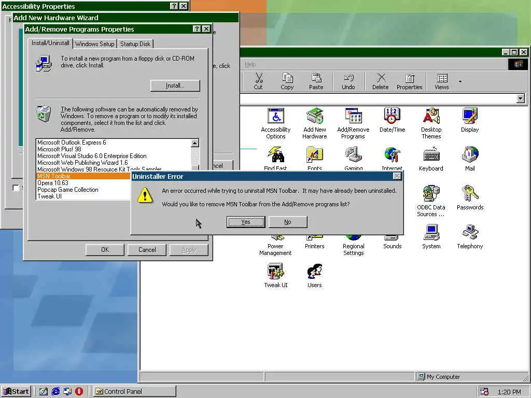Switch to the Startup Disk tab
Screen dimensions: 531x398
point(135,44)
